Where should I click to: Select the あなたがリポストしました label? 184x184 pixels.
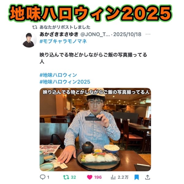(x=65, y=27)
